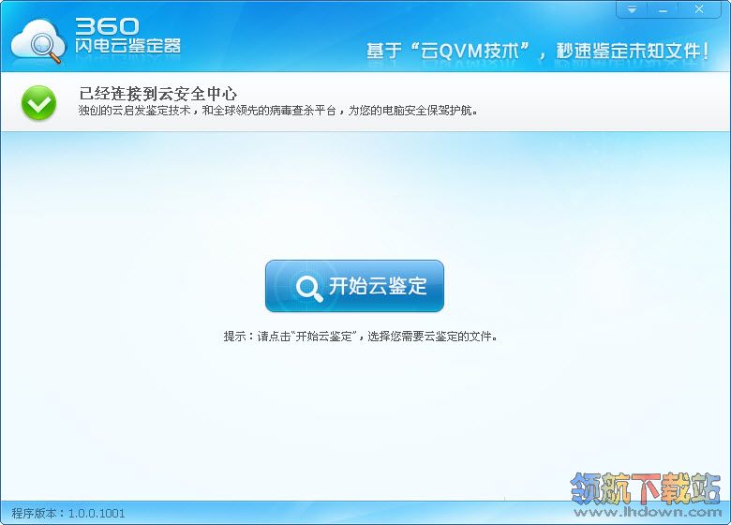Click the 开始云鉴定 button

coord(354,286)
